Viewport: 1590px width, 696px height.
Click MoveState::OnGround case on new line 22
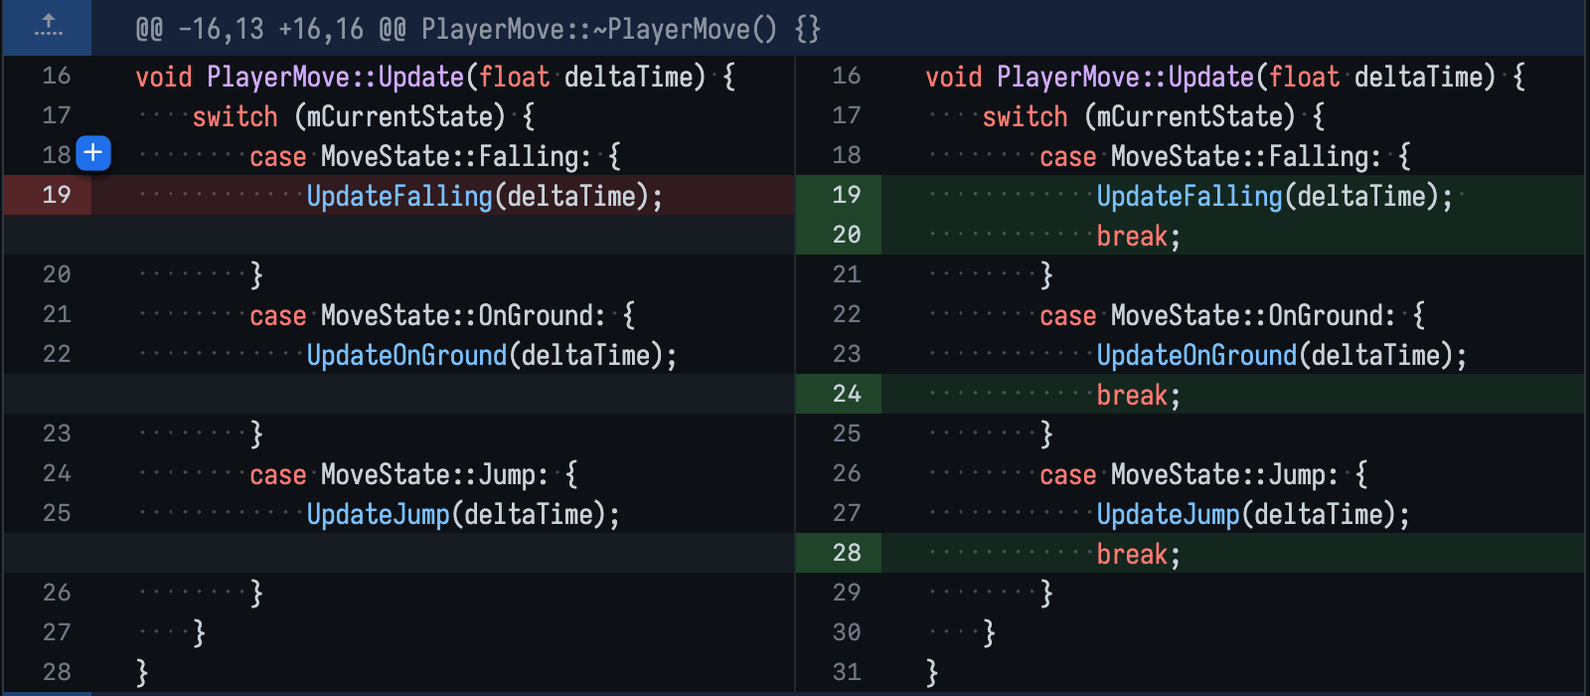pos(1252,315)
